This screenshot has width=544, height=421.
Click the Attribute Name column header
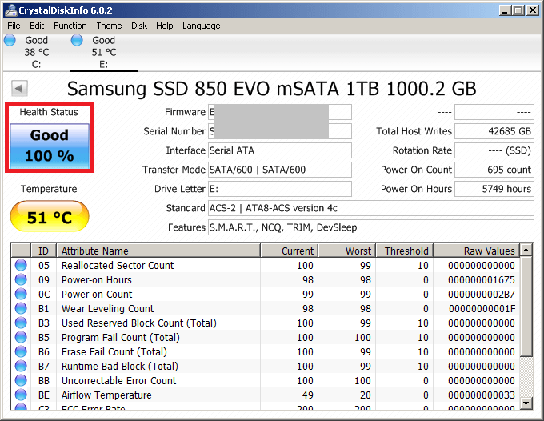[x=158, y=251]
